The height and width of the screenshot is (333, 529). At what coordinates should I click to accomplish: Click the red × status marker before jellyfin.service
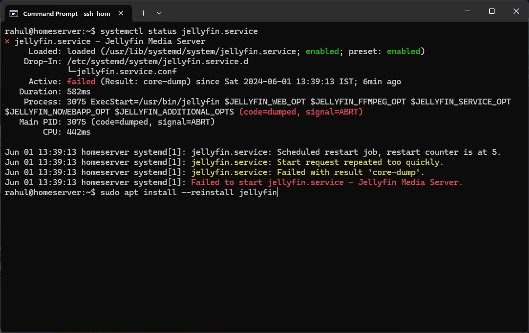(x=7, y=41)
